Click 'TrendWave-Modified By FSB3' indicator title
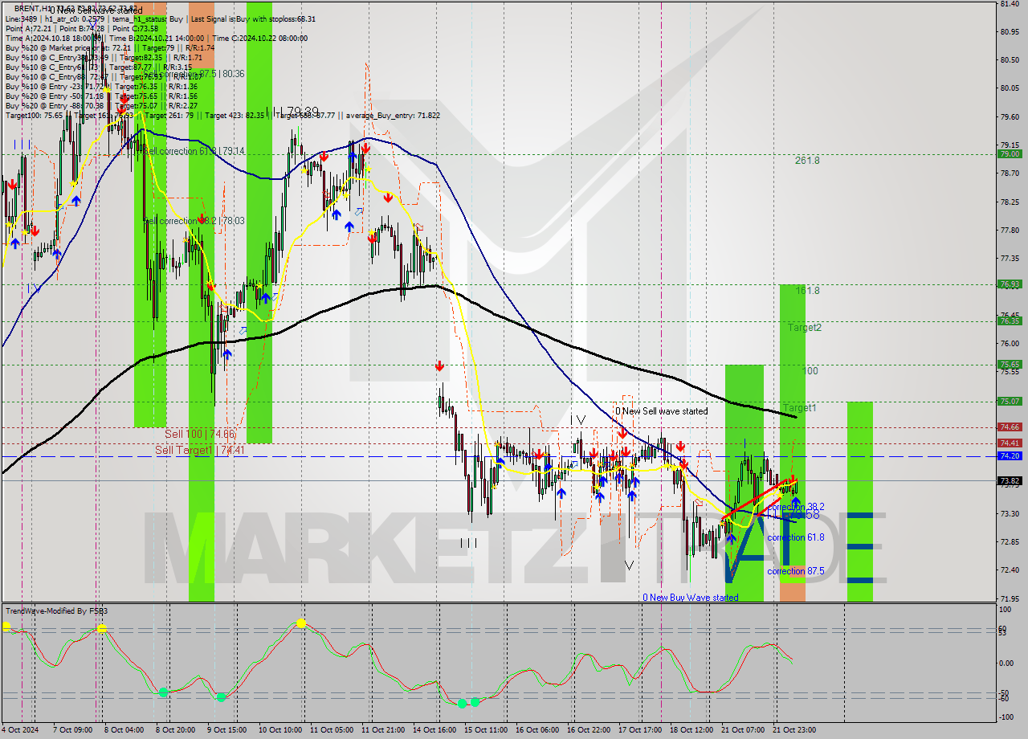This screenshot has height=739, width=1028. tap(56, 611)
